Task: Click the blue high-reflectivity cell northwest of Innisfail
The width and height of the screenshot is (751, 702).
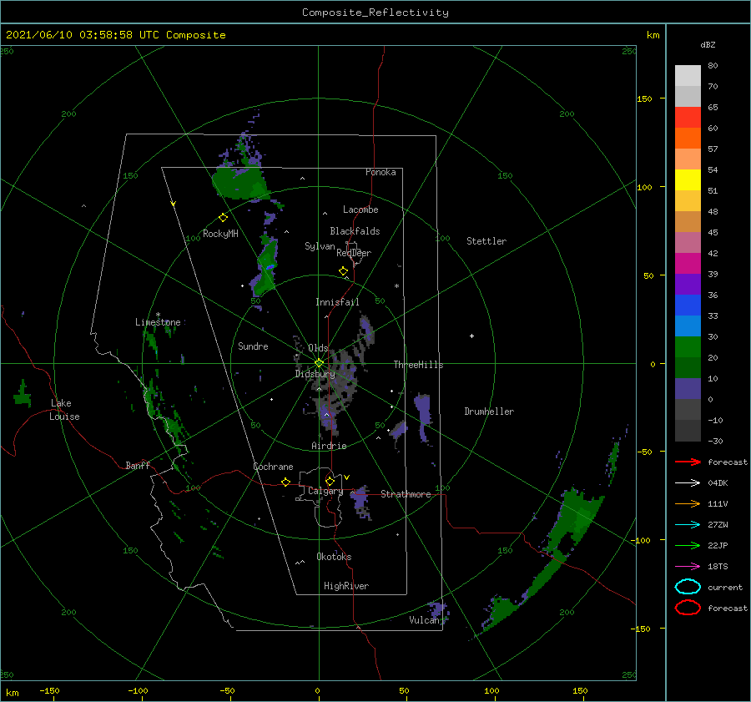Action: 270,267
